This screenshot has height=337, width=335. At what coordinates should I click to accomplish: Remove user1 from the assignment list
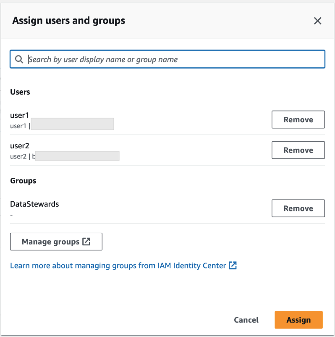[298, 119]
